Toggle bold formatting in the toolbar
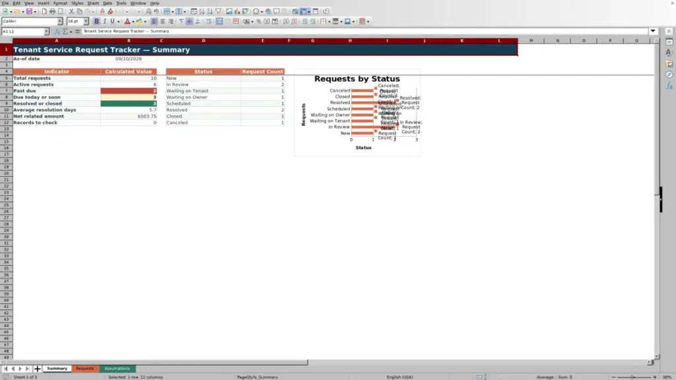 point(96,21)
